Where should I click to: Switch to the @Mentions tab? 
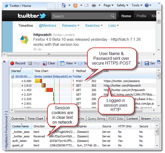click(48, 25)
